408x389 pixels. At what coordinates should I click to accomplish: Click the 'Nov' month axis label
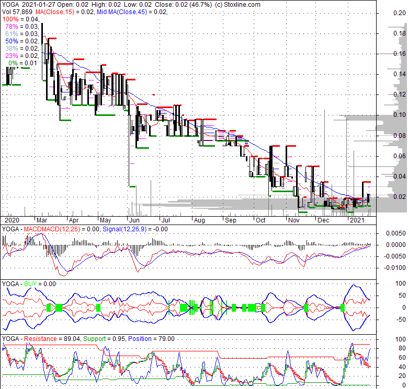(x=294, y=220)
